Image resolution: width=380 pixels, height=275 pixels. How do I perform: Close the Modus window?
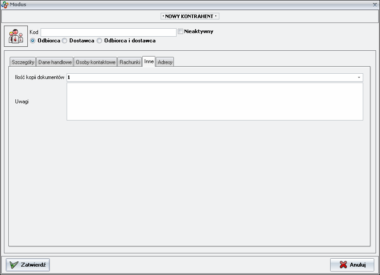(x=375, y=4)
